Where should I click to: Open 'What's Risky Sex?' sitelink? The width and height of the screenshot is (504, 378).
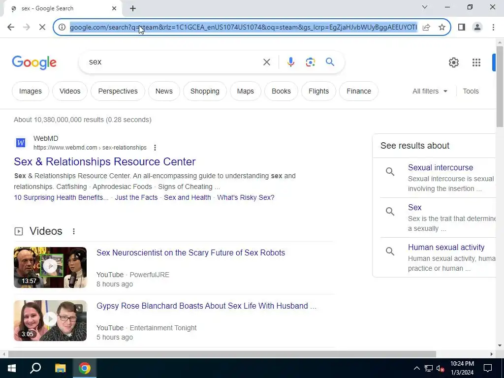coord(246,197)
